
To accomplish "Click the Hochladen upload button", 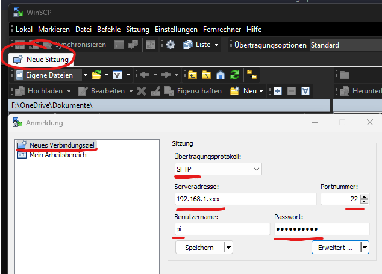I will (x=40, y=91).
